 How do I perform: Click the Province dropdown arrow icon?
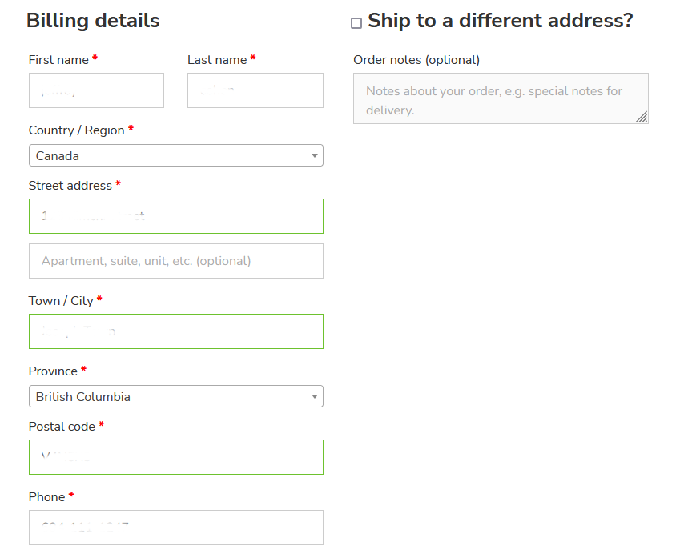314,396
